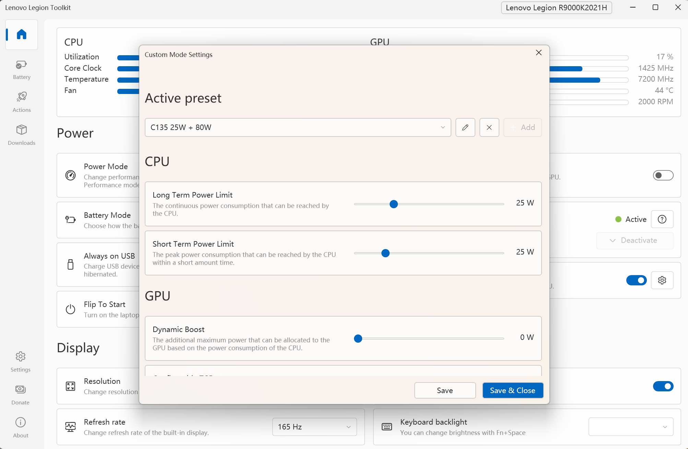The image size is (688, 449).
Task: Turn off the toggle near the Display section
Action: (663, 386)
